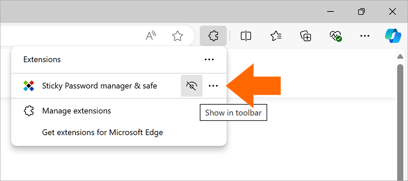This screenshot has width=408, height=181.
Task: Add this page to favorites star
Action: (x=177, y=36)
